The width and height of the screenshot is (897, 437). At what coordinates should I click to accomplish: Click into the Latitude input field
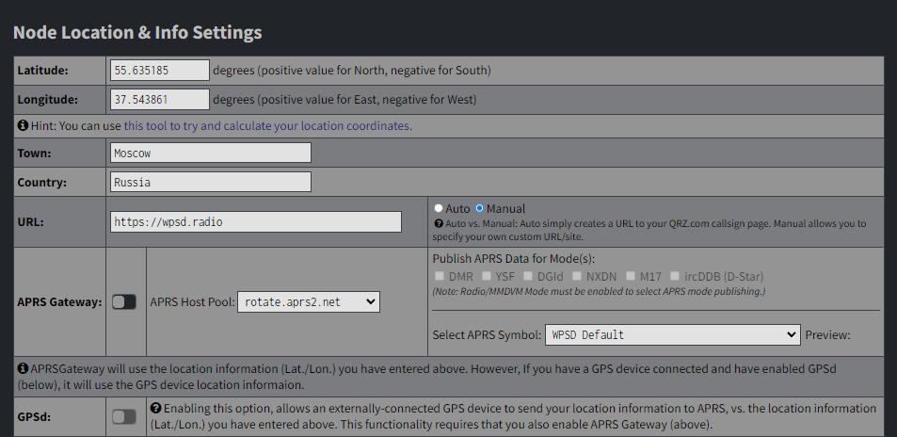[159, 70]
